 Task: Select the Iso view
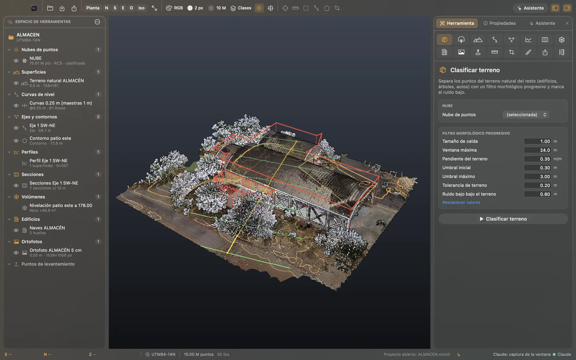[x=141, y=8]
